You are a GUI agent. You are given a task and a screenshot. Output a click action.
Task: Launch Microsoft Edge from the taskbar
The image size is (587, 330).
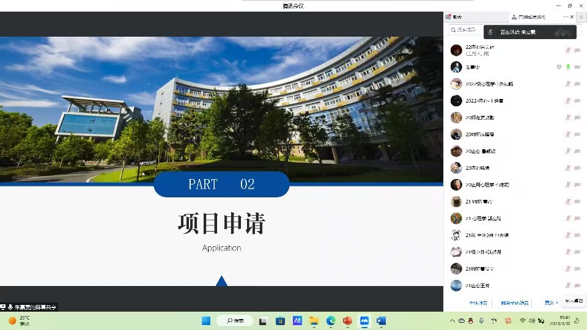[331, 321]
